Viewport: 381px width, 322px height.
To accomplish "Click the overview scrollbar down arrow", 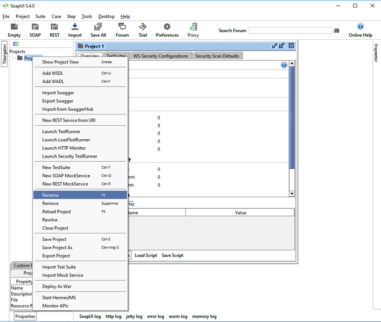I will pos(292,194).
